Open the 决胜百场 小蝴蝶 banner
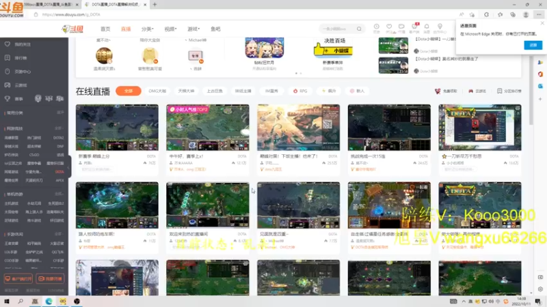547x307 pixels. pyautogui.click(x=333, y=47)
